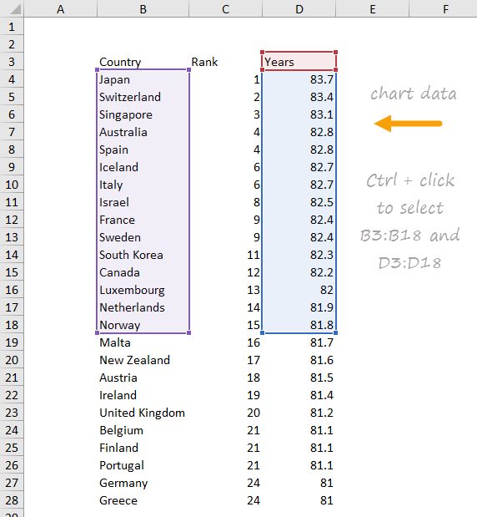This screenshot has height=517, width=477.
Task: Click the bottom-right handle of the blue range
Action: point(335,333)
